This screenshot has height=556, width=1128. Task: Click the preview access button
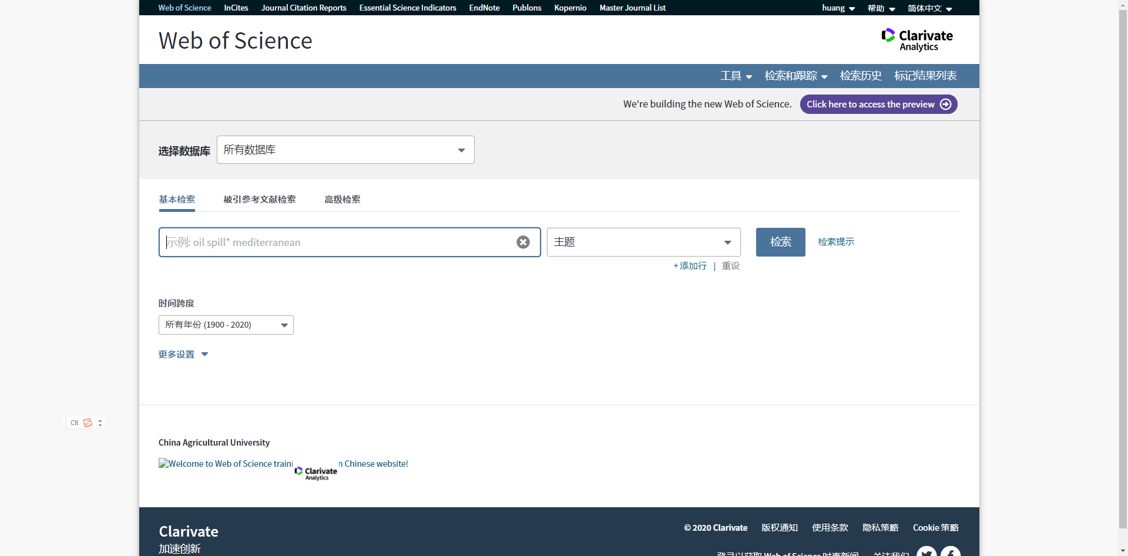tap(878, 105)
